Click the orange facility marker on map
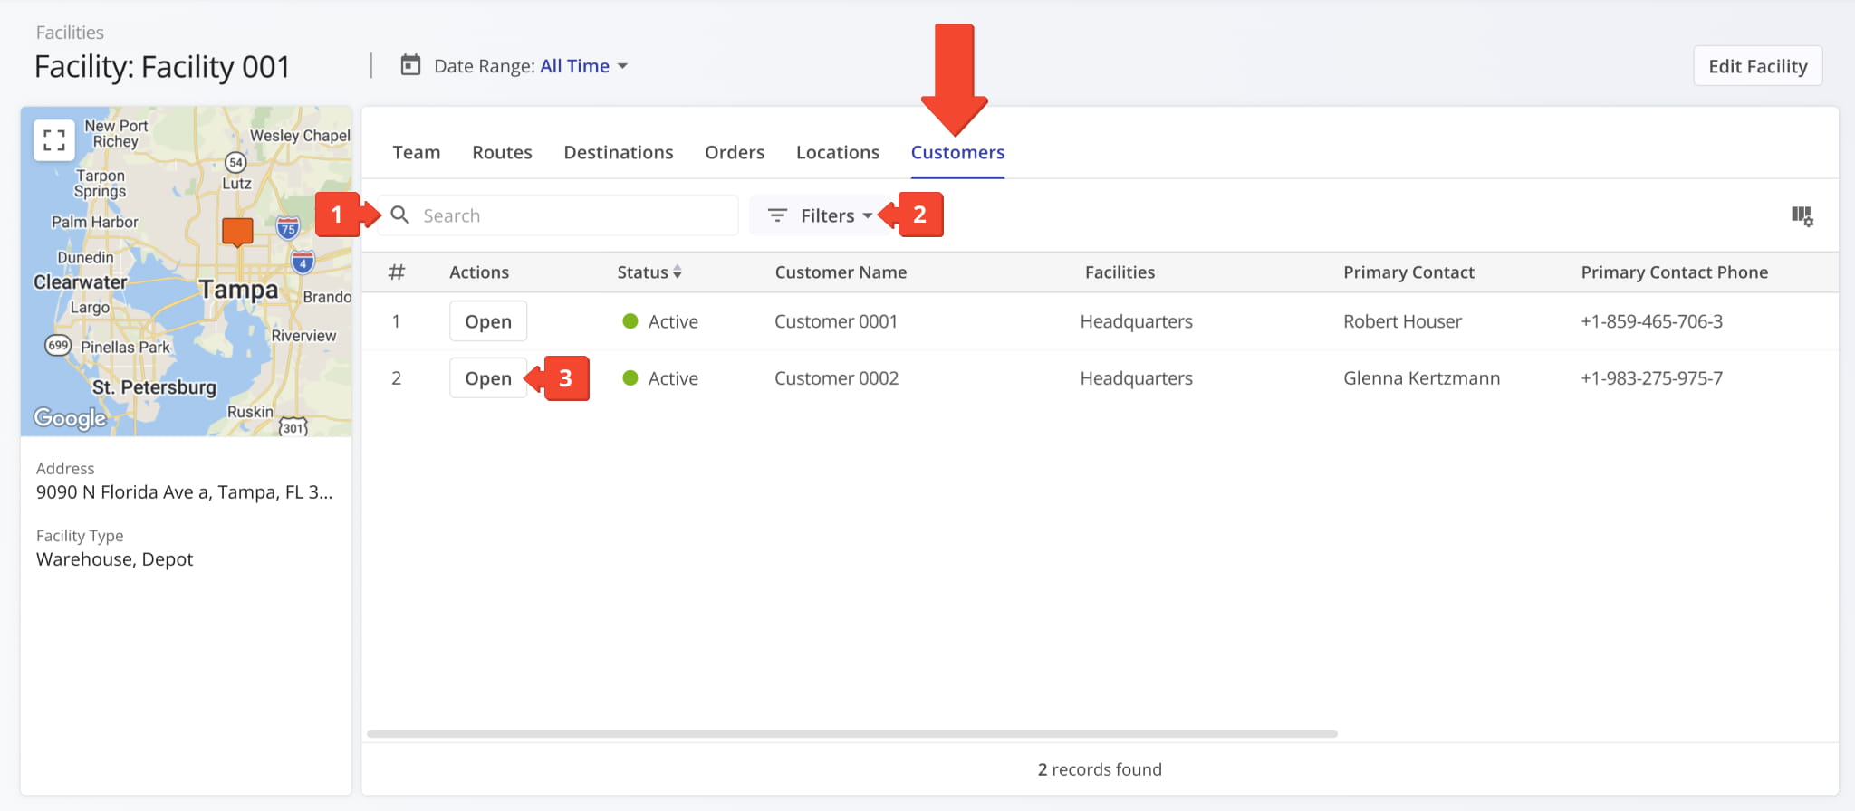The width and height of the screenshot is (1855, 811). [237, 232]
